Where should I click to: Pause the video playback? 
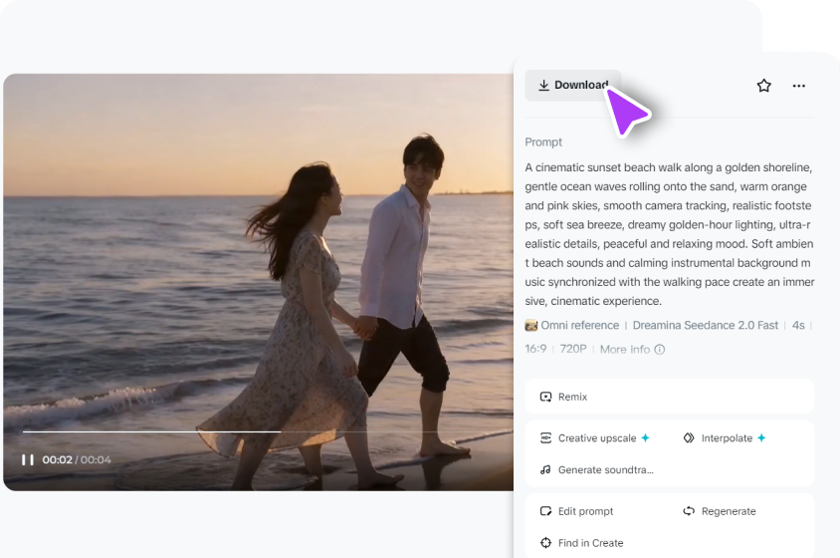point(28,459)
